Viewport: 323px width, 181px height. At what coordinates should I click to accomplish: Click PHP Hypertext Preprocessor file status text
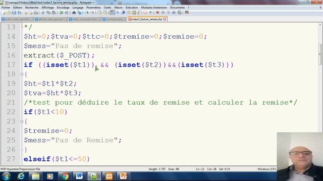point(20,169)
